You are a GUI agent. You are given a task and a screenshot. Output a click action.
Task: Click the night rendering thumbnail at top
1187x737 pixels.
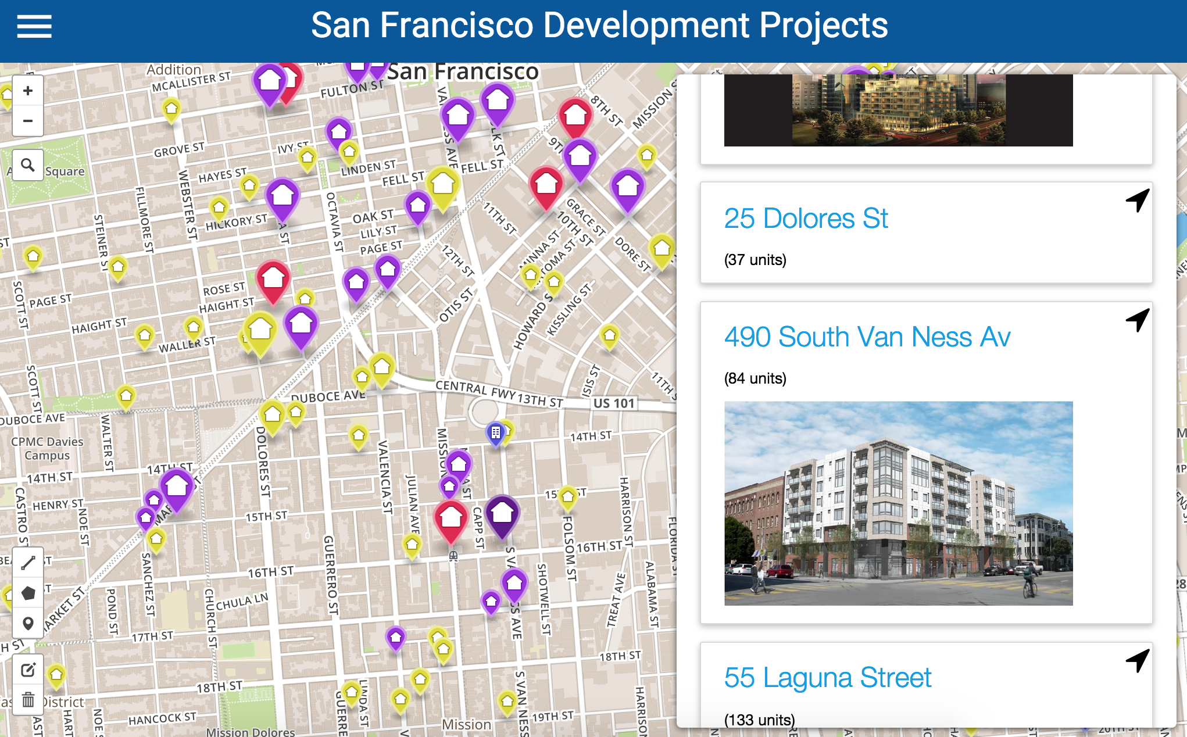(898, 110)
